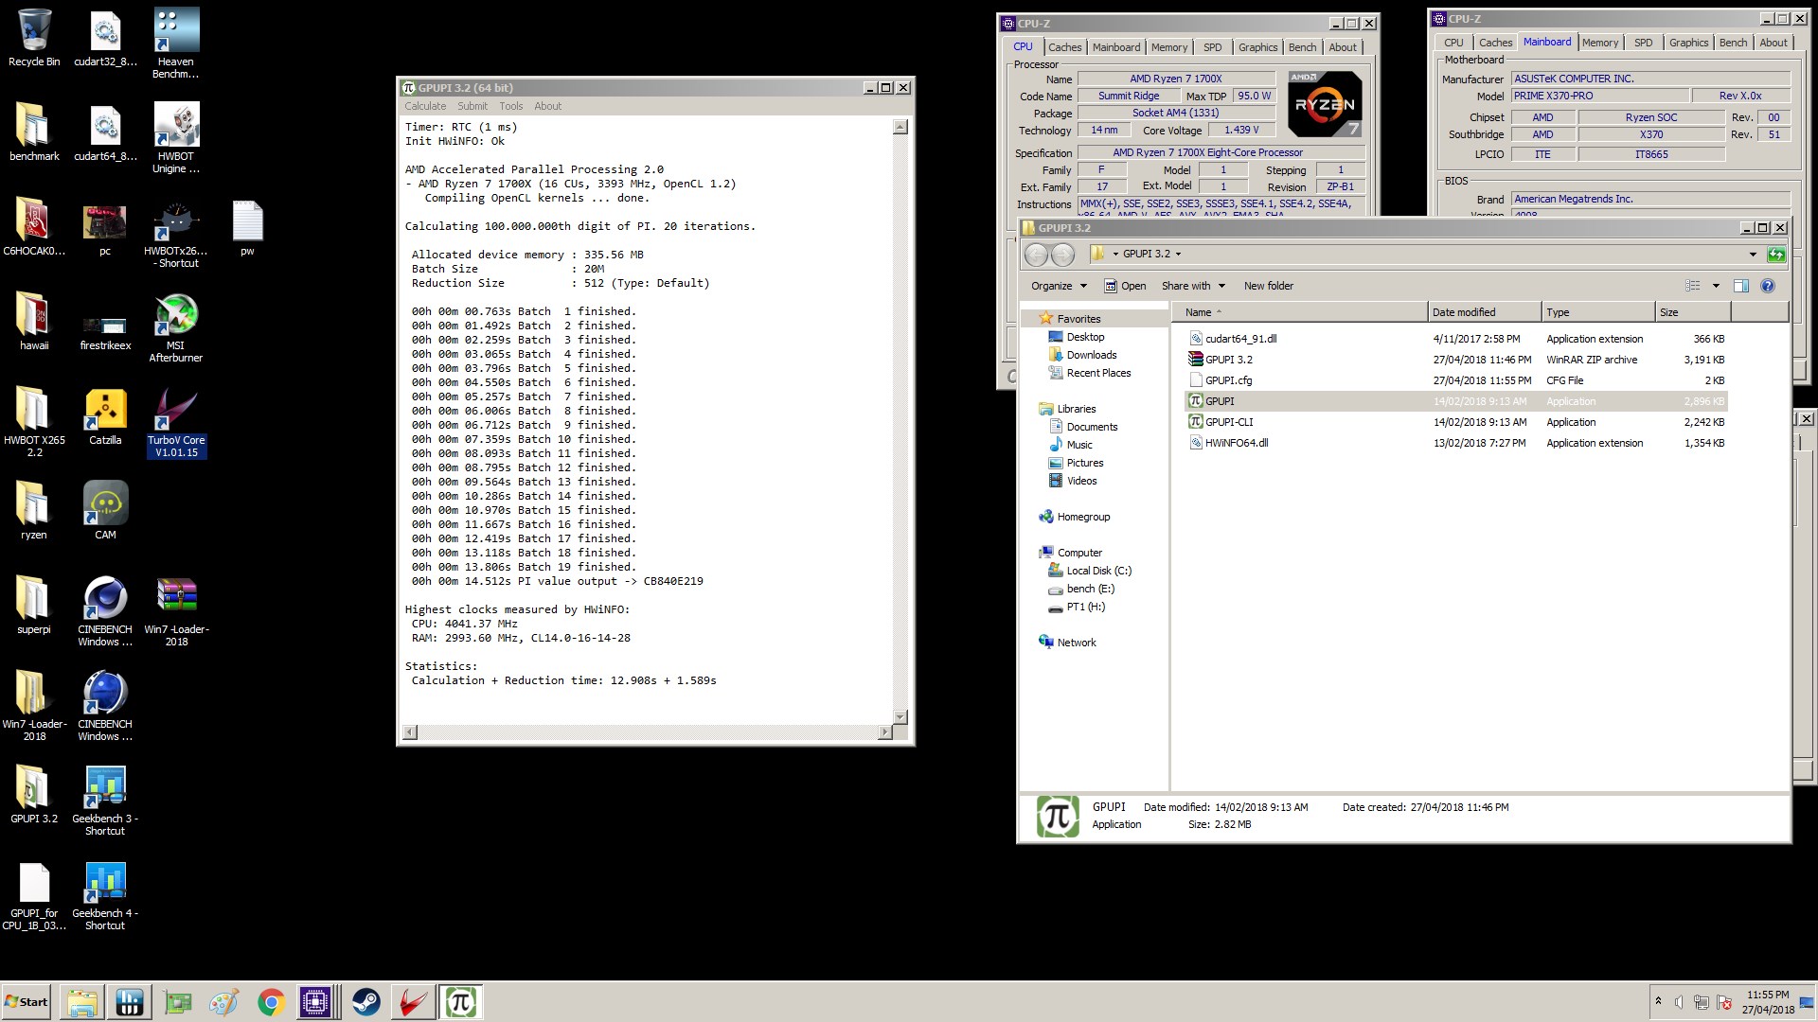Click the help icon in Explorer toolbar
The width and height of the screenshot is (1818, 1022).
tap(1767, 286)
